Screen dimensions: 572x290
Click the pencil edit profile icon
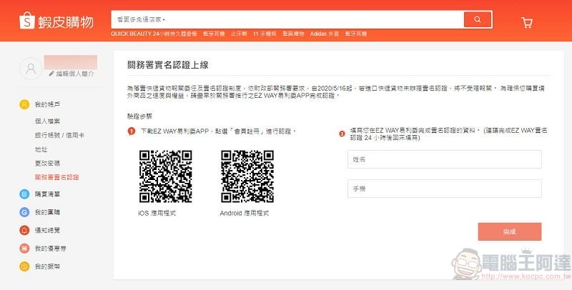point(51,74)
